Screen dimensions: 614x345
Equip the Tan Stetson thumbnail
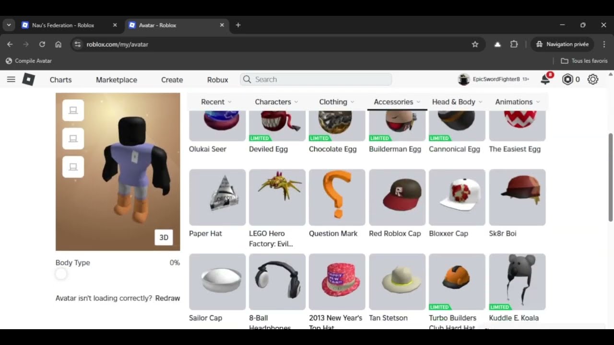click(397, 282)
